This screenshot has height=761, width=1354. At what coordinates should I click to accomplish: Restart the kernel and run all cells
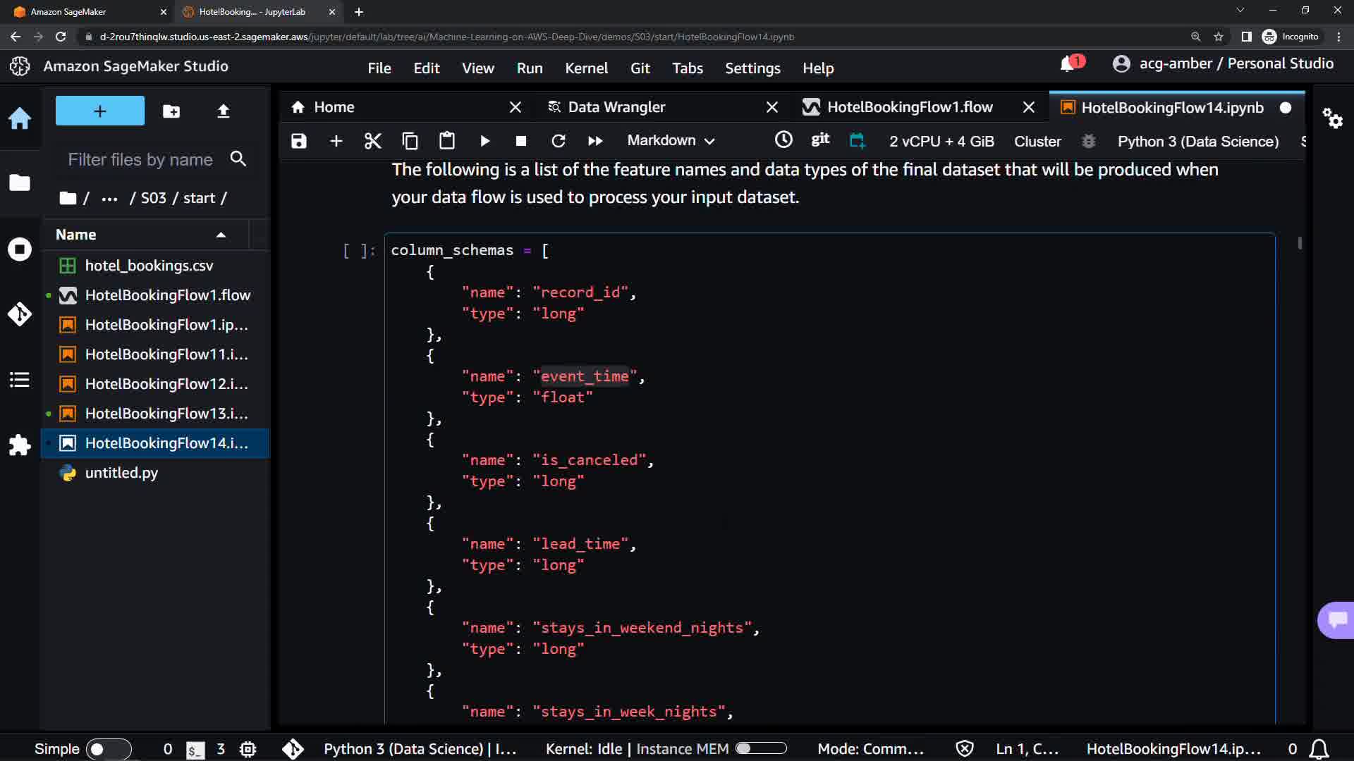click(595, 141)
